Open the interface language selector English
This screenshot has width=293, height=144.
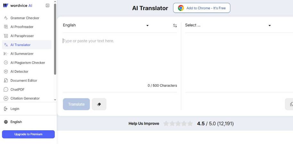coord(16,122)
